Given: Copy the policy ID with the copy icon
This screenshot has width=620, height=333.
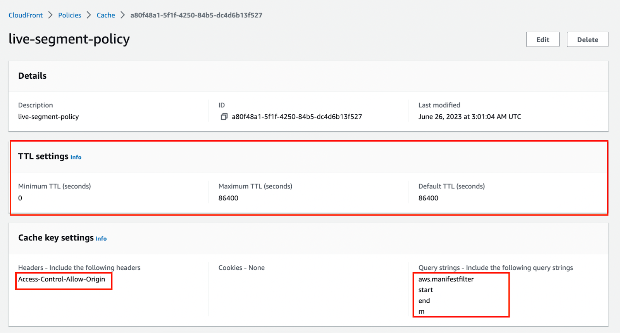Looking at the screenshot, I should point(224,117).
